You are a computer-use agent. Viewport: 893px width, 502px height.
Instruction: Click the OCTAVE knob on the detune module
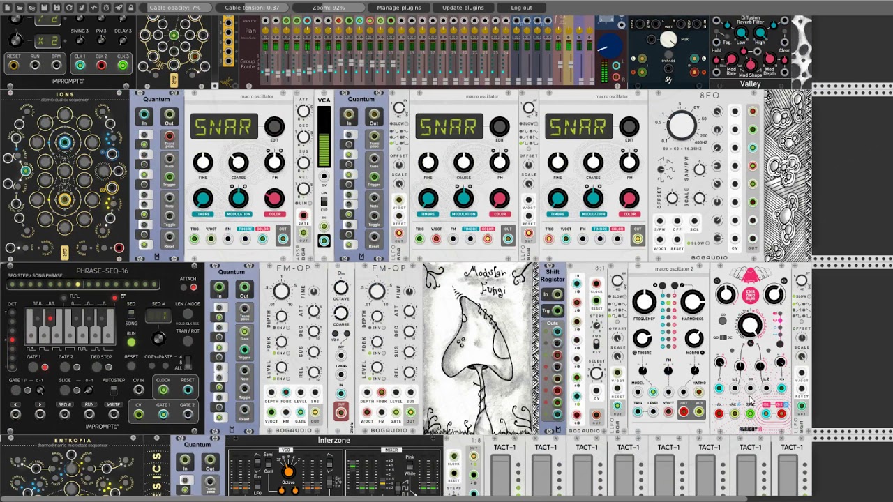click(x=341, y=286)
